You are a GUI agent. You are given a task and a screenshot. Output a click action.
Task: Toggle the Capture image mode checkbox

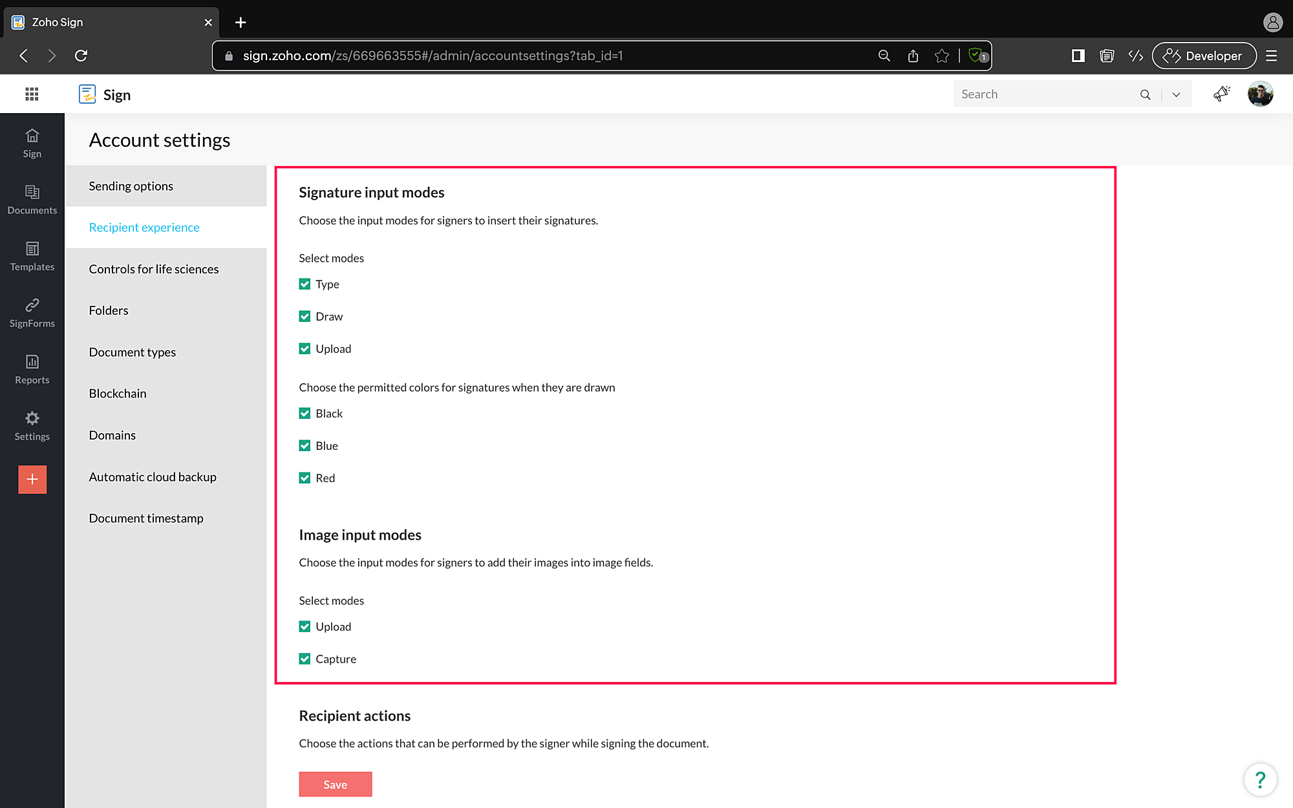[x=305, y=659]
